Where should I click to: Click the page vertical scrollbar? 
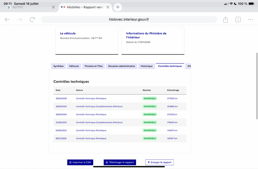pos(257,86)
